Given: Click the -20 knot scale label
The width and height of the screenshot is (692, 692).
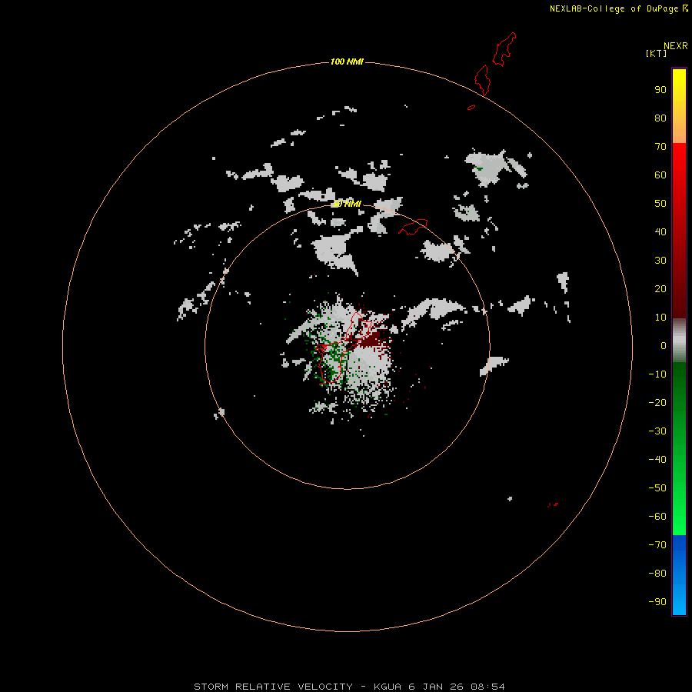Looking at the screenshot, I should (x=657, y=403).
